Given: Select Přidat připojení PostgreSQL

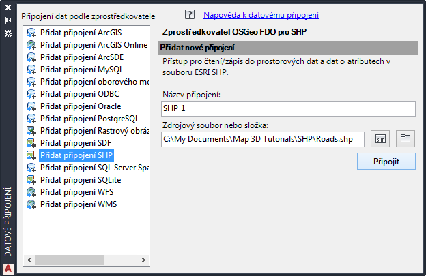Looking at the screenshot, I should coord(89,119).
